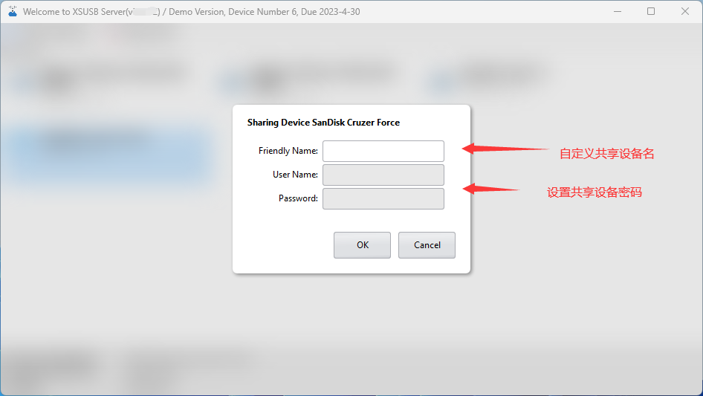
Task: Maximize the XSUSB Server window
Action: point(651,11)
